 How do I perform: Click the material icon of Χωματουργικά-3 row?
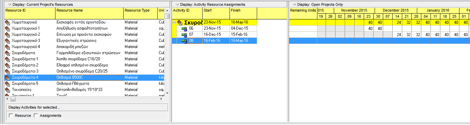(x=7, y=41)
